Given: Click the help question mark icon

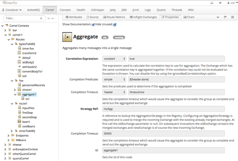Looking at the screenshot, I should [220, 3].
